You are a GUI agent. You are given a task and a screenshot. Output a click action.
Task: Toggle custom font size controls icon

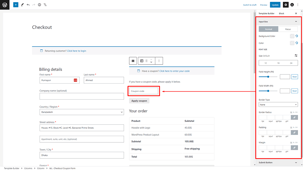coord(296,55)
